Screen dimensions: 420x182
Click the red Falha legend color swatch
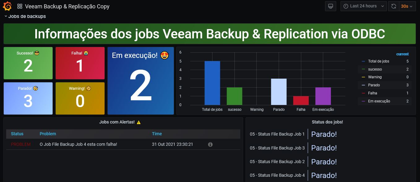coord(363,93)
